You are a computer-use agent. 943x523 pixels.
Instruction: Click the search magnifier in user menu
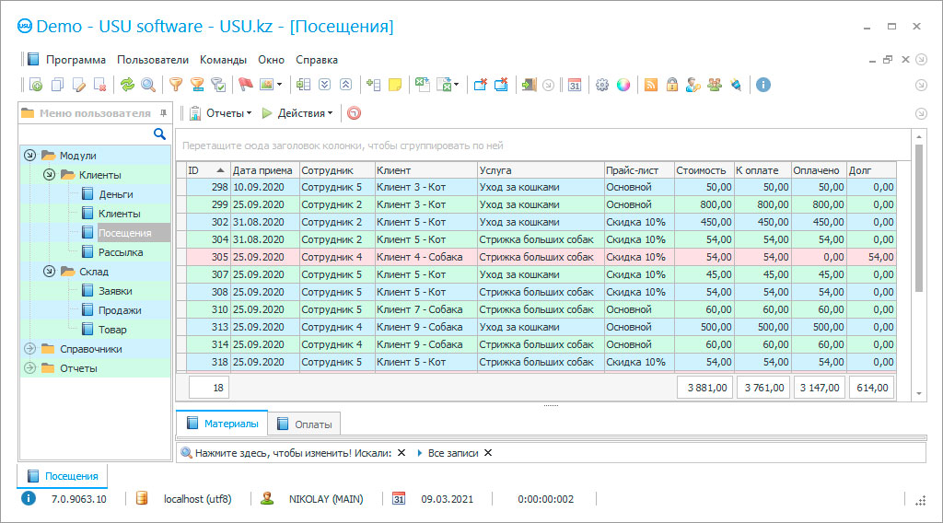click(159, 134)
